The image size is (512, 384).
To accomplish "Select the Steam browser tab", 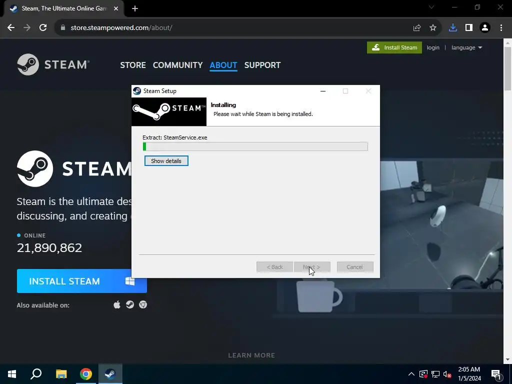I will [x=64, y=8].
